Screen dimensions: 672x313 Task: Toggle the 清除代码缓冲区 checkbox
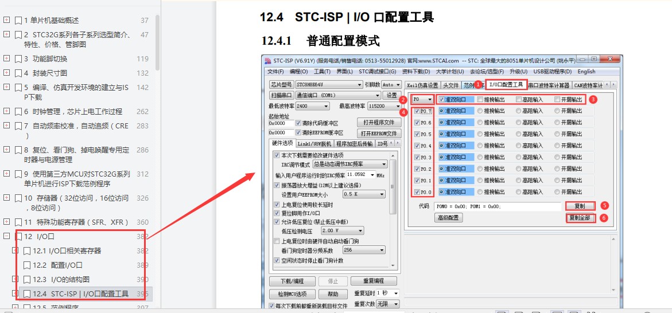tap(299, 123)
